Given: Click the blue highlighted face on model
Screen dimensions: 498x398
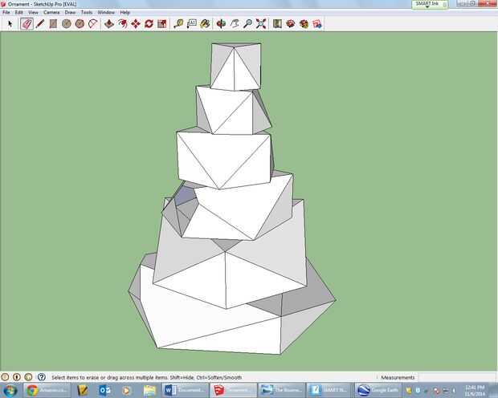Looking at the screenshot, I should click(x=186, y=195).
